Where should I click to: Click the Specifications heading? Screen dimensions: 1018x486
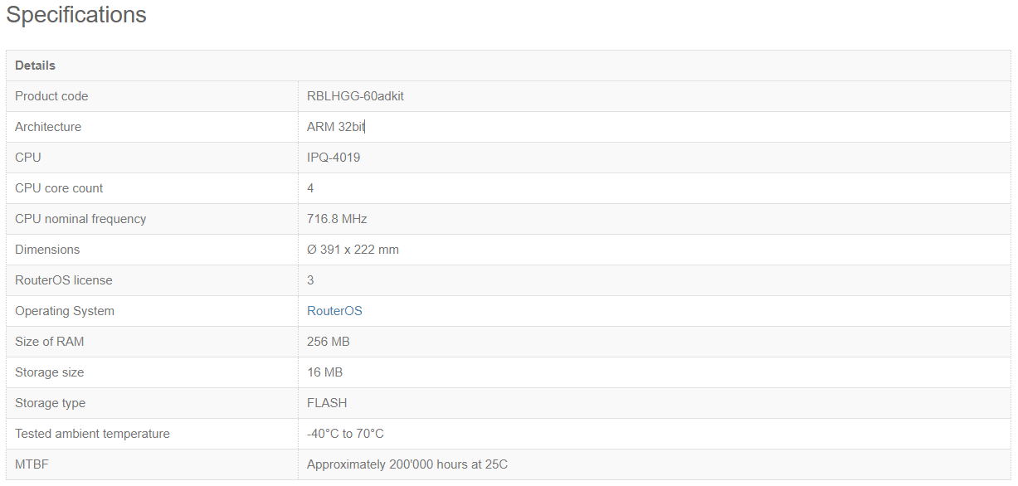[x=76, y=15]
